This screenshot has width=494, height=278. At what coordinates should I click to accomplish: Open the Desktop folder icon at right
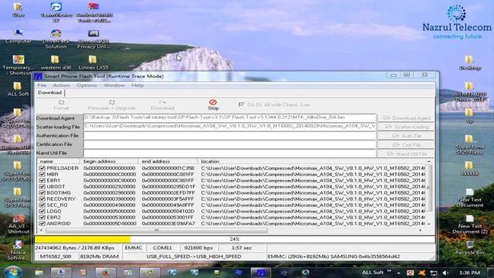[x=469, y=63]
